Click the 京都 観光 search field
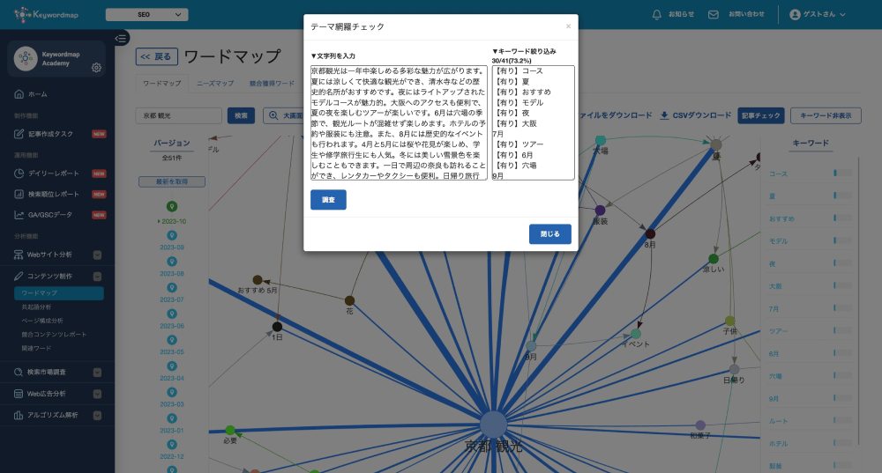The width and height of the screenshot is (882, 473). [178, 115]
